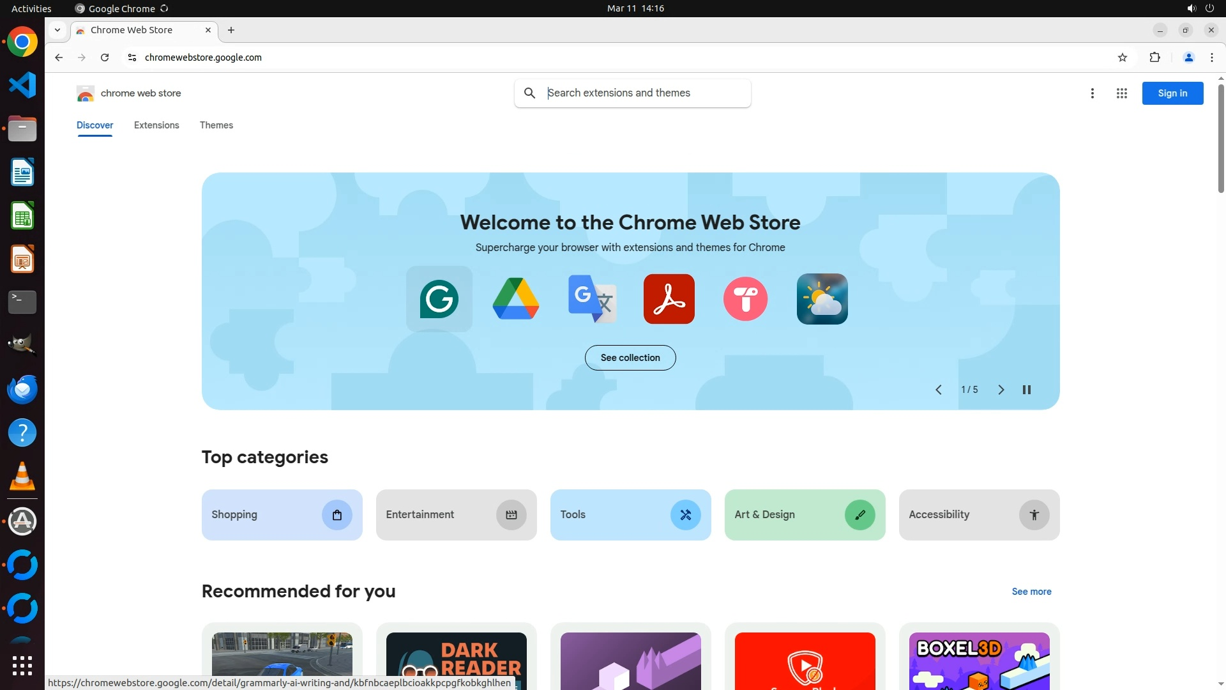This screenshot has height=690, width=1226.
Task: Open the web store three-dot options menu
Action: pos(1092,93)
